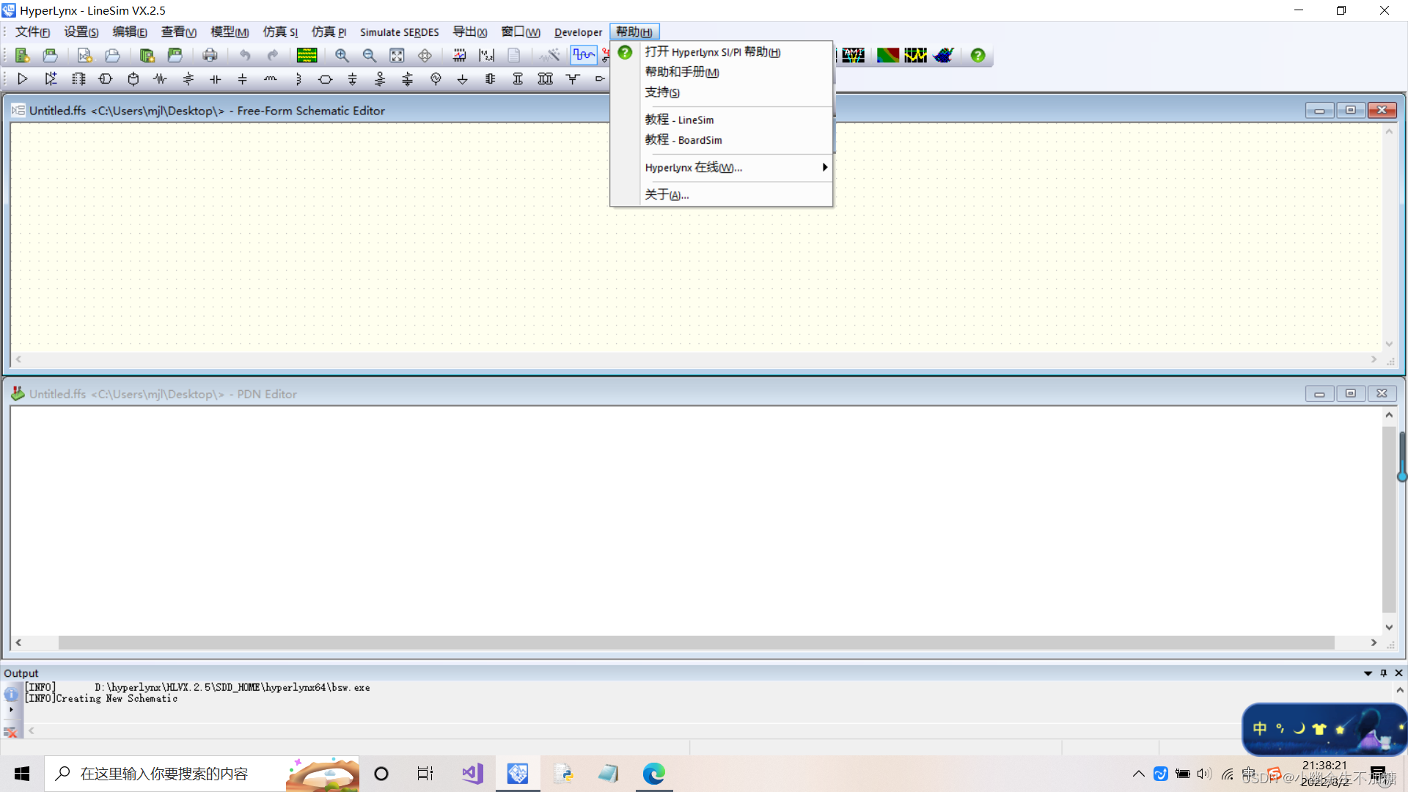Select 打开 Hyperlynx SI/PI 帮助 menu item
1408x792 pixels.
click(x=722, y=52)
